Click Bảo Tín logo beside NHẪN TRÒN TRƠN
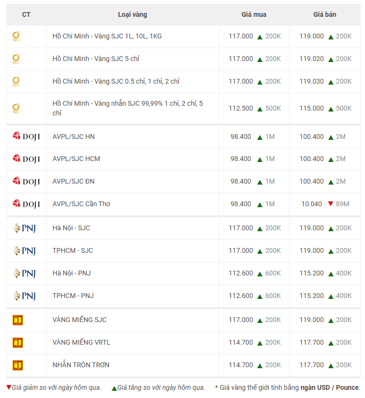 (18, 365)
